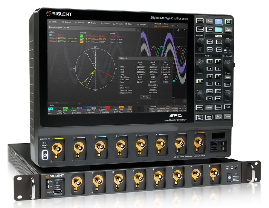Screen dimensions: 269x208
Task: Click the fullscreen icon above waveform
Action: [x=181, y=31]
